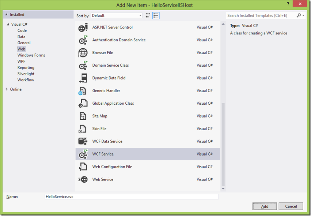Select the Workflow category
311x216 pixels.
[x=26, y=80]
